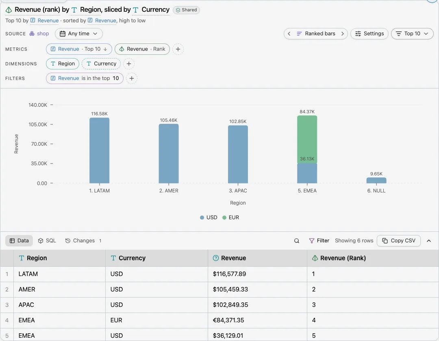Open the table Filter option

(x=319, y=241)
